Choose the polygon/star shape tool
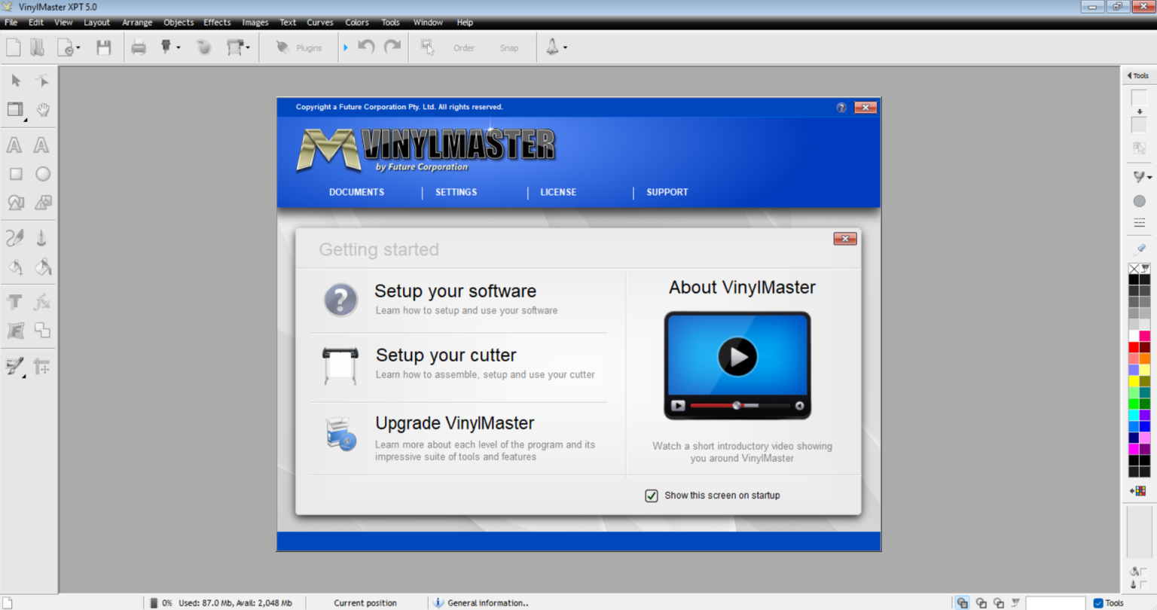 pos(16,203)
